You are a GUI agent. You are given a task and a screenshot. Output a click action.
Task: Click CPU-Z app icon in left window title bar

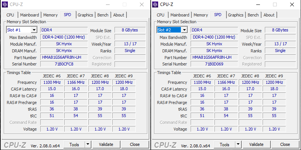5,4
